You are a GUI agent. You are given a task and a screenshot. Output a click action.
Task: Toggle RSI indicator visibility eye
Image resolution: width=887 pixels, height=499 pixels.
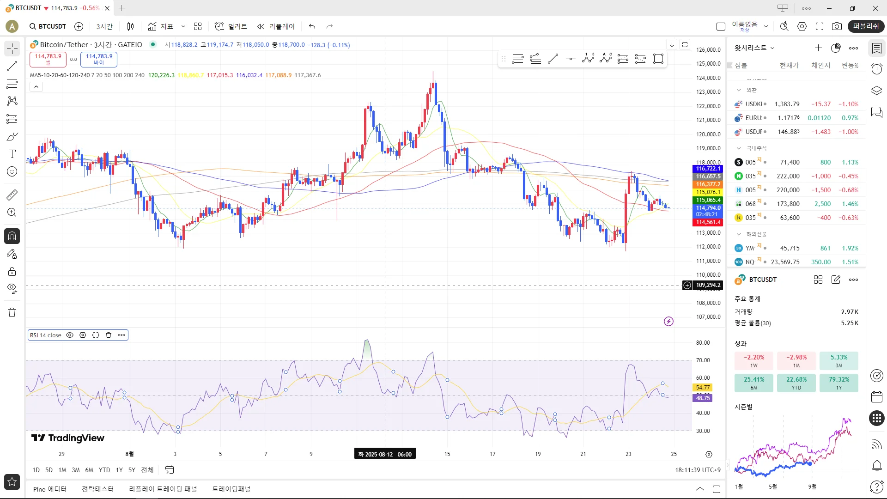(x=70, y=335)
